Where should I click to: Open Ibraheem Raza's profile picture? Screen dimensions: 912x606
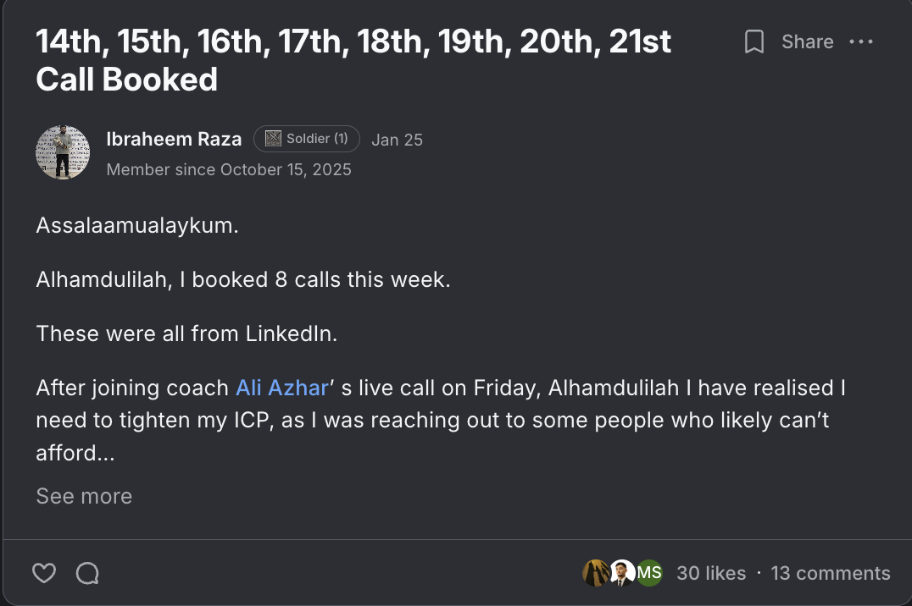tap(63, 152)
